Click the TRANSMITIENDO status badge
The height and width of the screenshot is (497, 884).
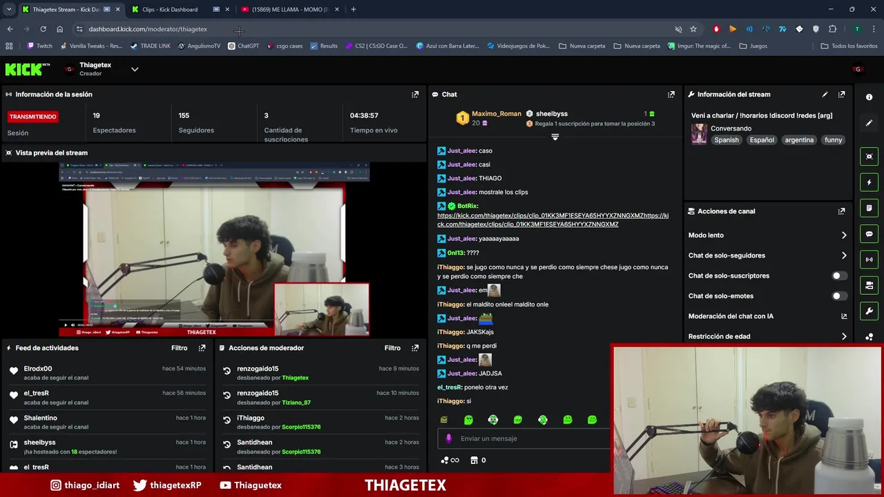pos(33,117)
